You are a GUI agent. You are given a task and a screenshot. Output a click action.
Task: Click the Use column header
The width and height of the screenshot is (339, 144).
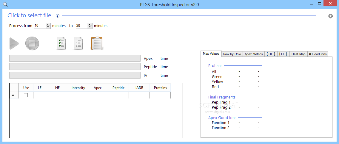(x=26, y=88)
